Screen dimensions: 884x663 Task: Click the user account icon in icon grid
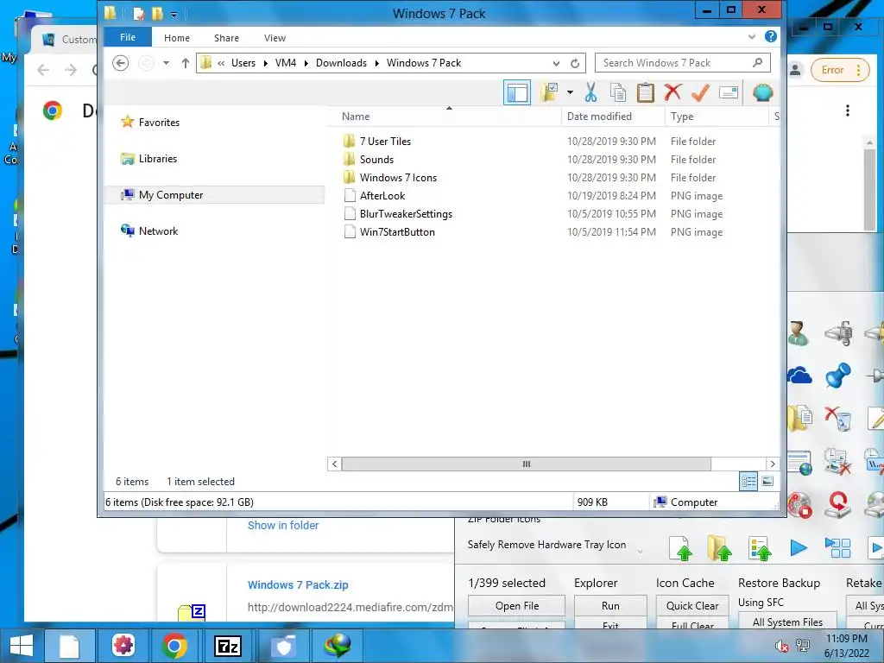pyautogui.click(x=798, y=332)
